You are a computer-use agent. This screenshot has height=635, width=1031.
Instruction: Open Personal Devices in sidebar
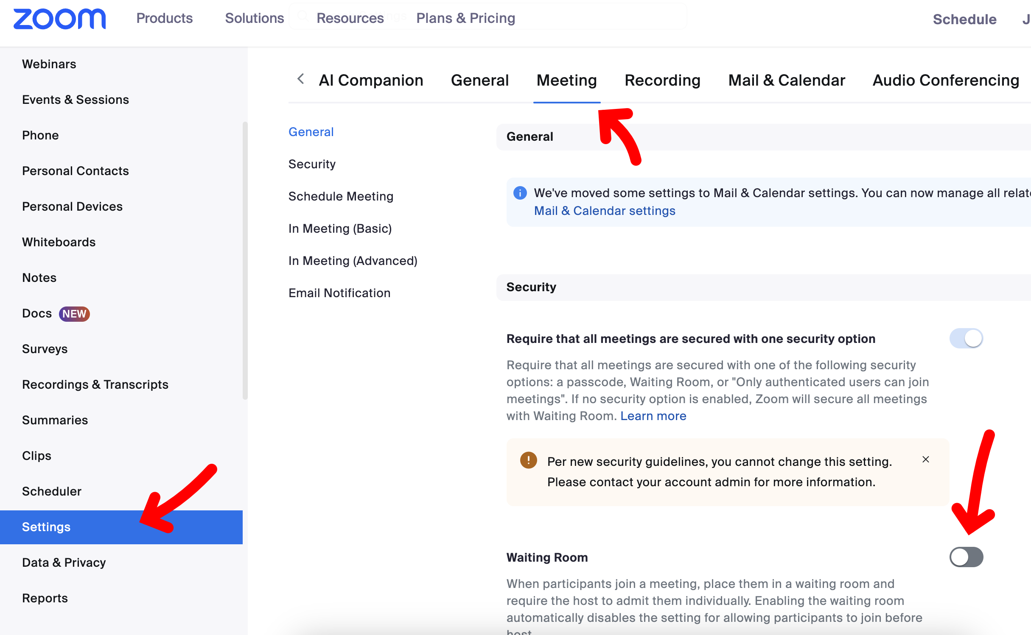[72, 206]
